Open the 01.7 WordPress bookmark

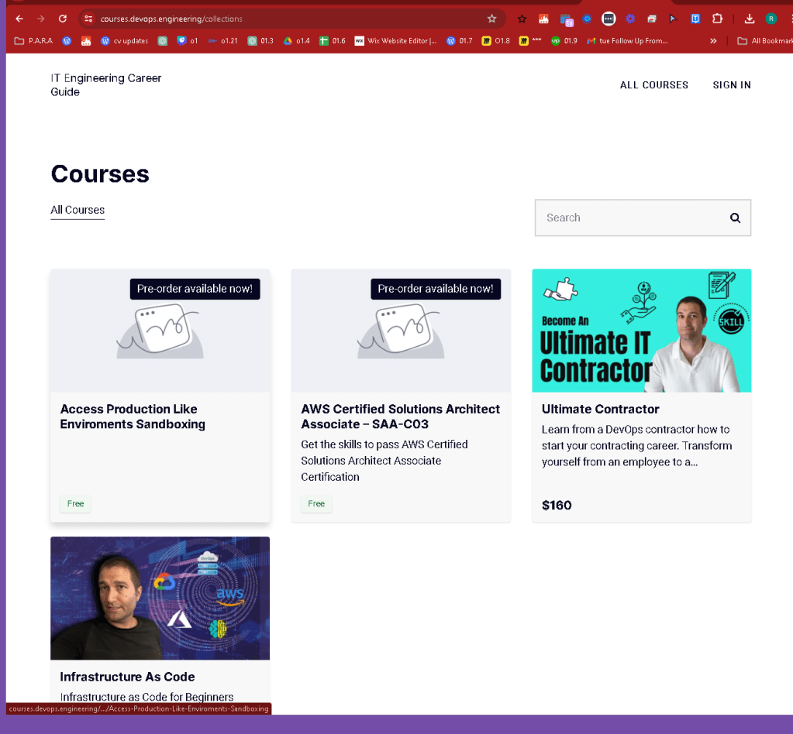(x=459, y=41)
